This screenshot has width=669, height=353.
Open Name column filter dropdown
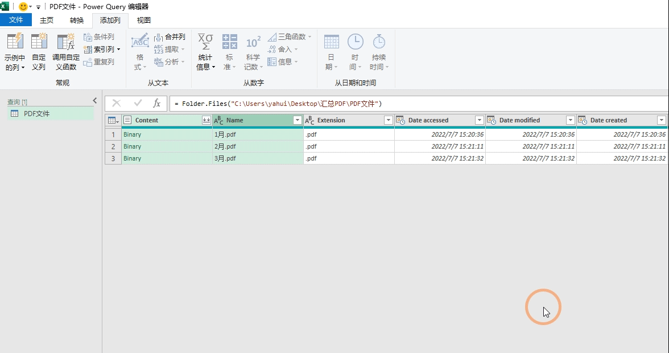point(298,120)
